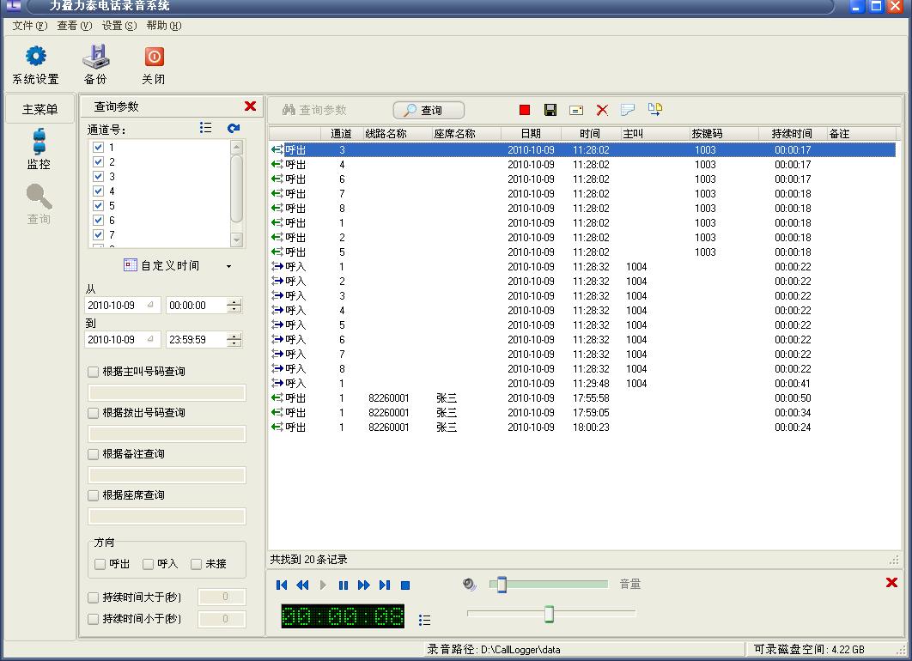Open 系统设置 gear icon

[35, 57]
